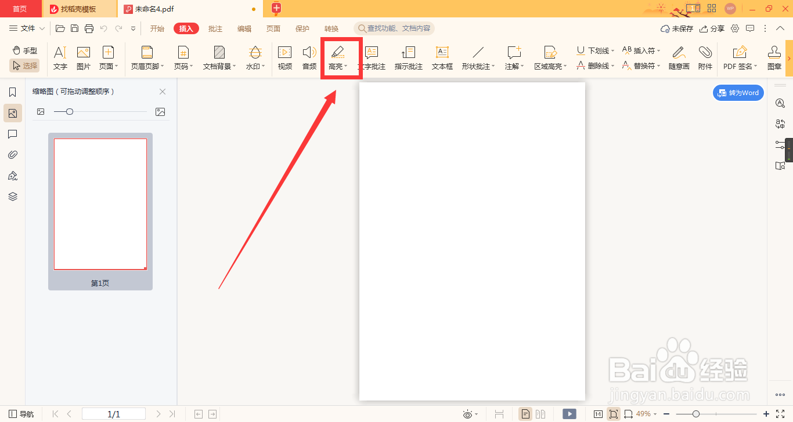
Task: Collapse the ribbon with the chevron
Action: (x=780, y=28)
